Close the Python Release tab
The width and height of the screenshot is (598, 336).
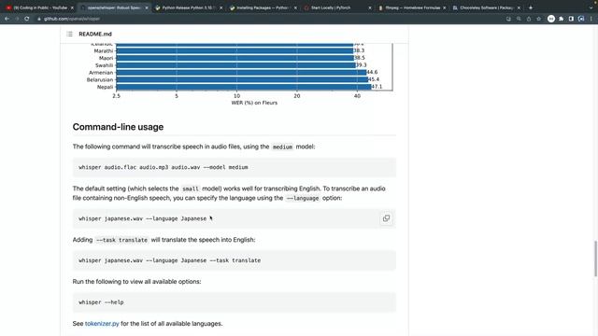[221, 7]
